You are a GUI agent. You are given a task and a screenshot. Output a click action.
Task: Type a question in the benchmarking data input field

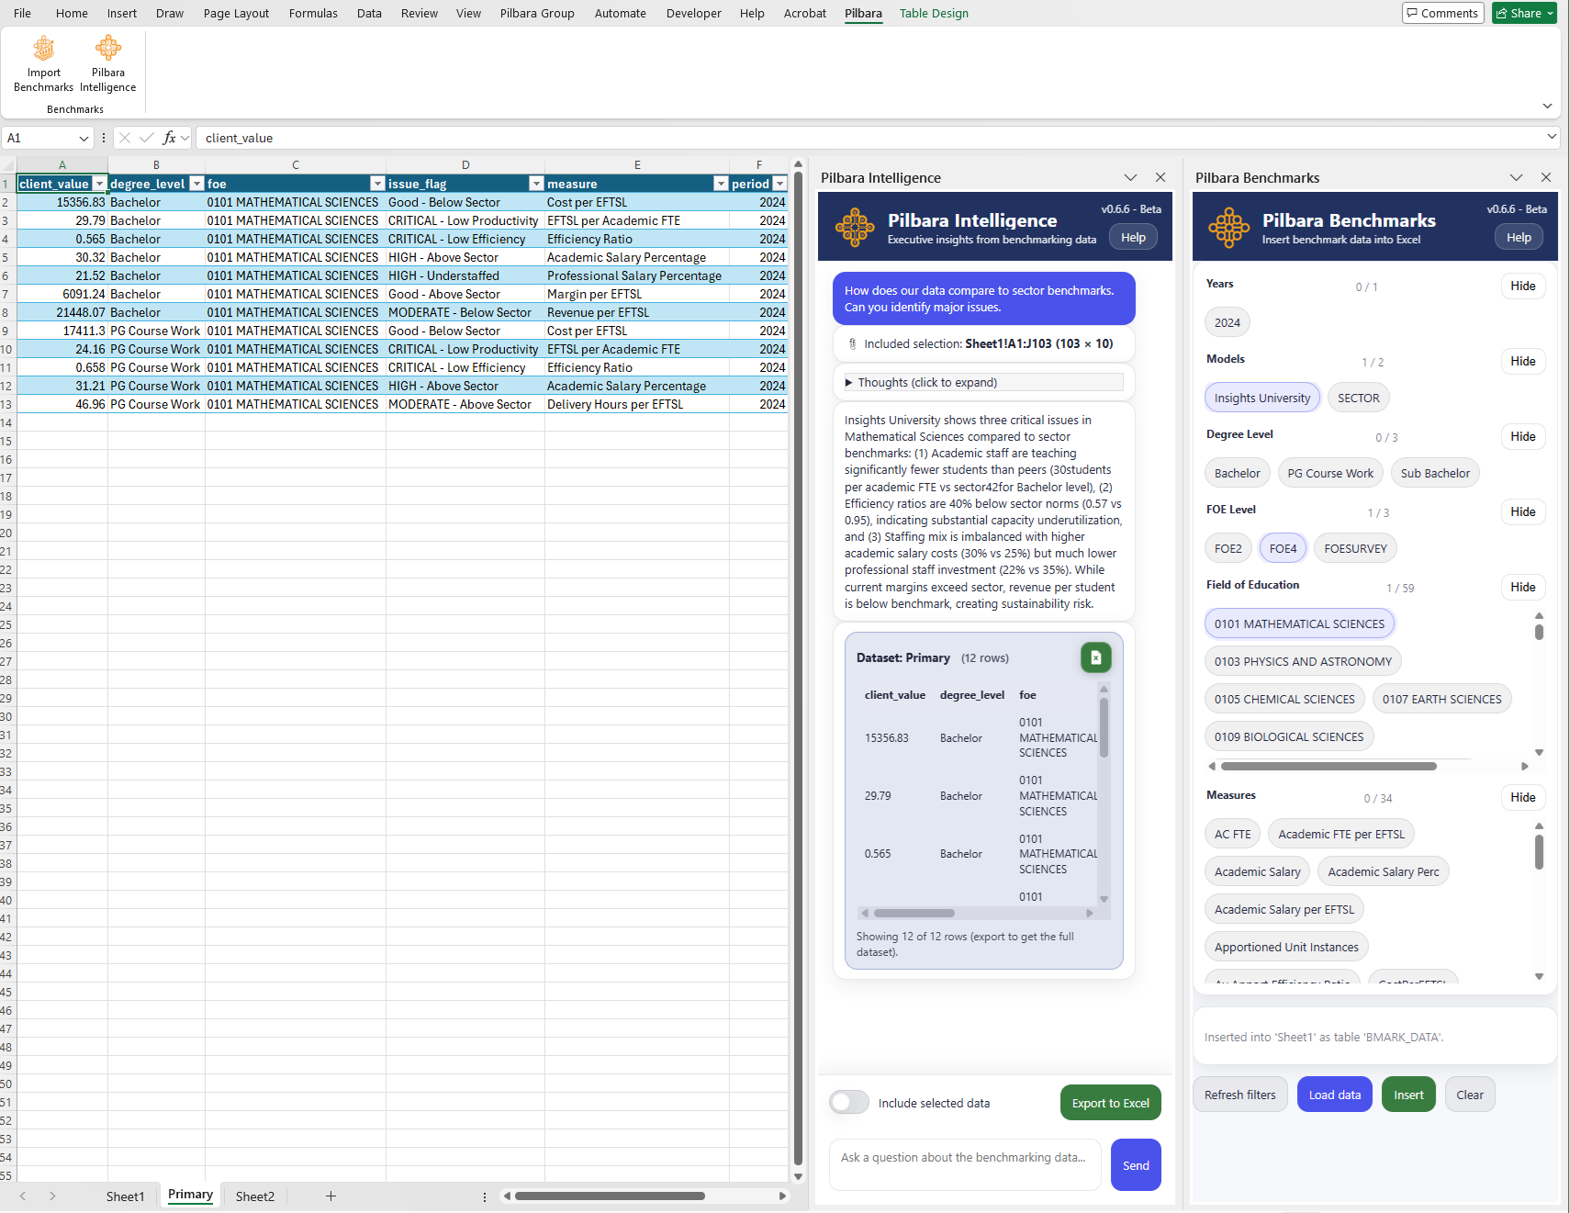tap(964, 1163)
